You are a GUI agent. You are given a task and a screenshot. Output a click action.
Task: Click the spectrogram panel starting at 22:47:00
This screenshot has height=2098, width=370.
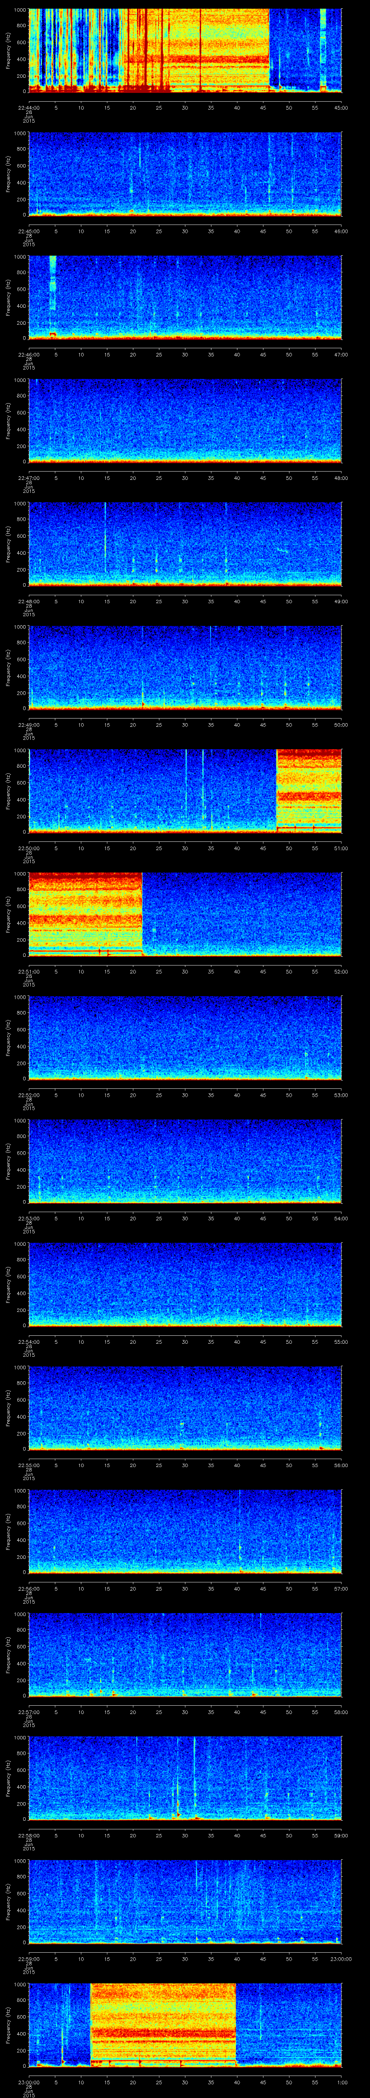(185, 420)
